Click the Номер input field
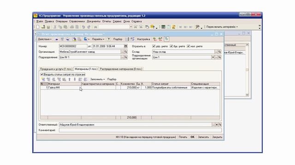Screen dimensions: 295x165 (73, 46)
